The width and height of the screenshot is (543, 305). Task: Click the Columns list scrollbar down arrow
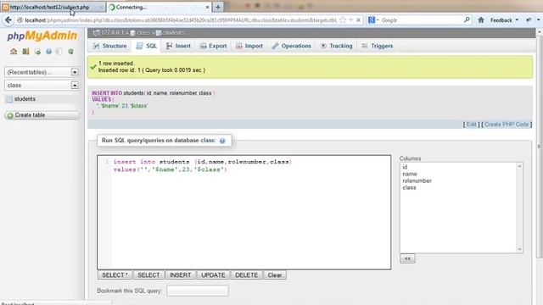[x=519, y=249]
